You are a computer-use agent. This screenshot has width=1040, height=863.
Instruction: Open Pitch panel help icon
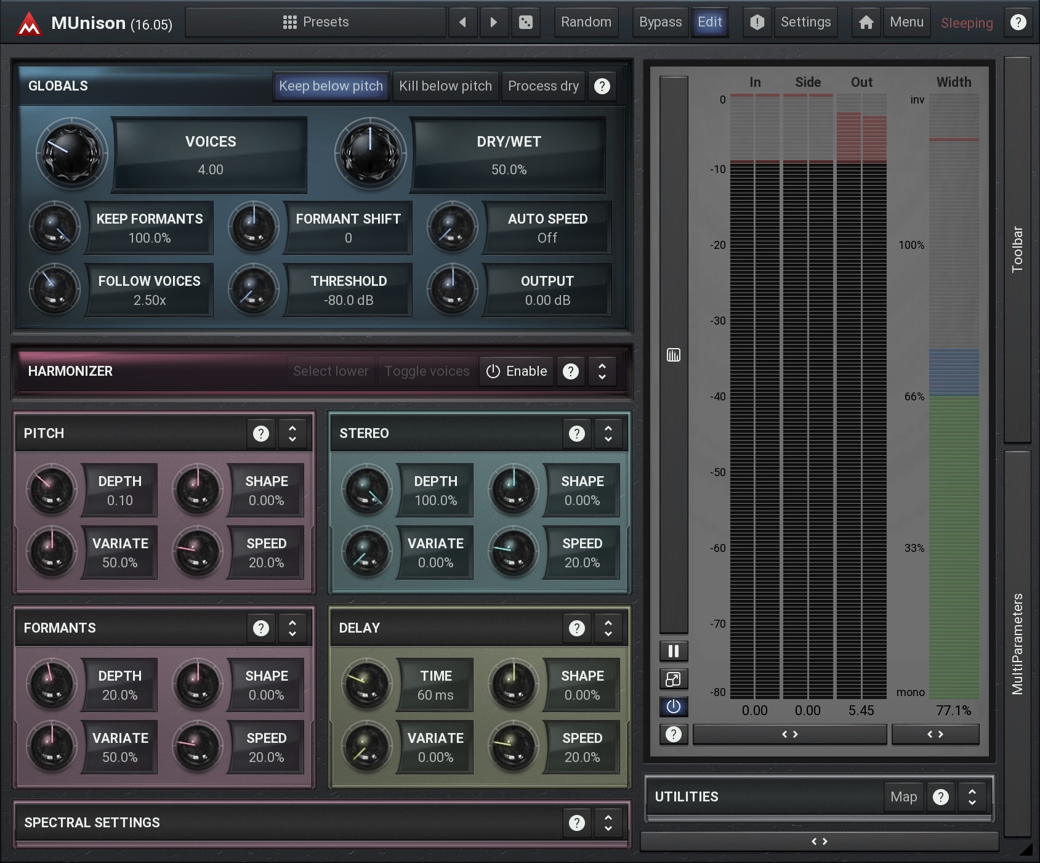(x=261, y=434)
